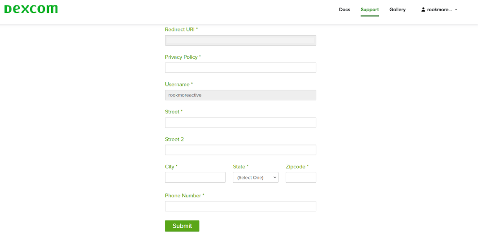Open the Docs navigation item
The image size is (483, 239).
(x=344, y=9)
